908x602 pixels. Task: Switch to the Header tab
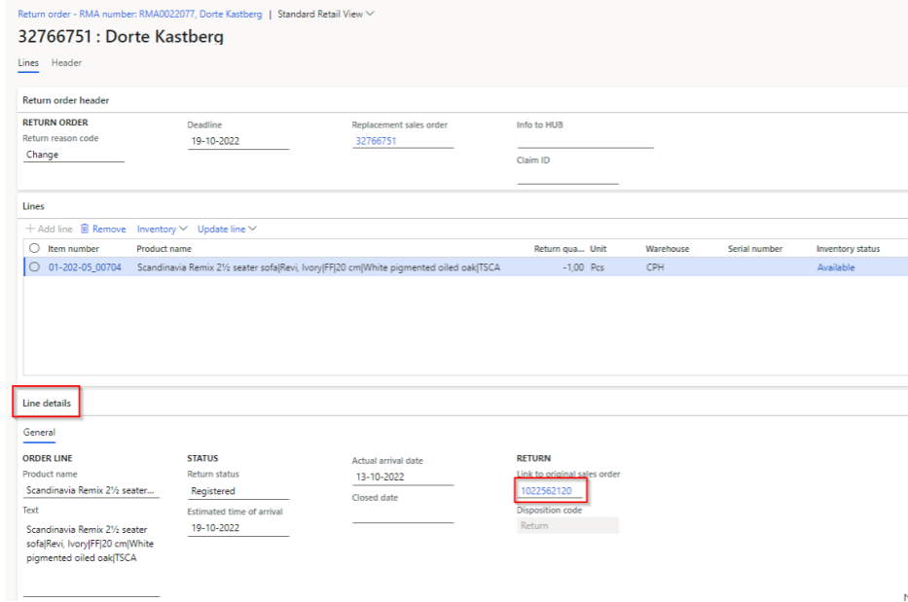point(66,63)
